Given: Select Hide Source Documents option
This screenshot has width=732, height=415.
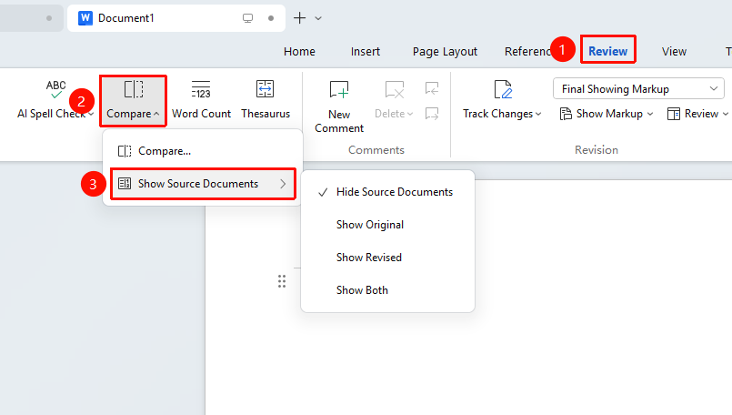Looking at the screenshot, I should pyautogui.click(x=387, y=192).
